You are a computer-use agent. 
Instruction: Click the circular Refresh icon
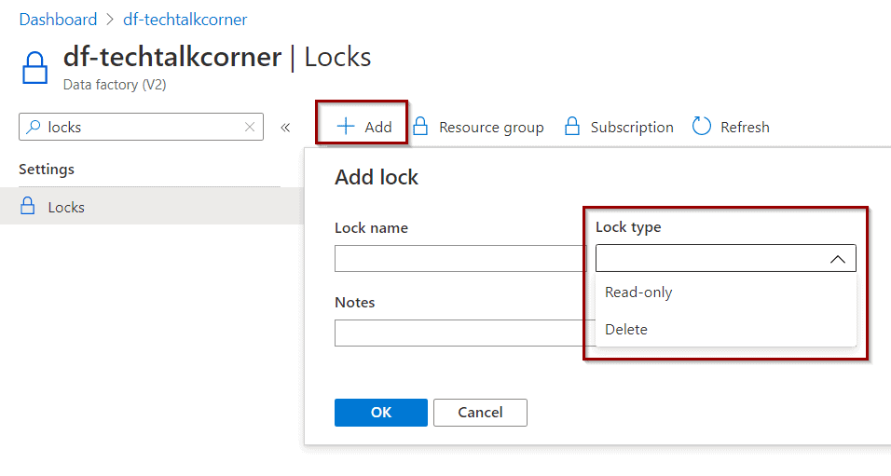click(701, 126)
